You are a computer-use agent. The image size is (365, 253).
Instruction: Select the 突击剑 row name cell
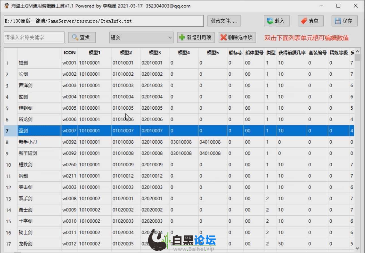(39, 187)
